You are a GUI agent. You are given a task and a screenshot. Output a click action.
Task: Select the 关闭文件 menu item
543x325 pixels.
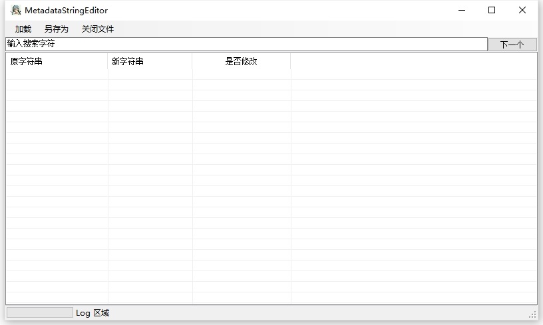(x=98, y=29)
